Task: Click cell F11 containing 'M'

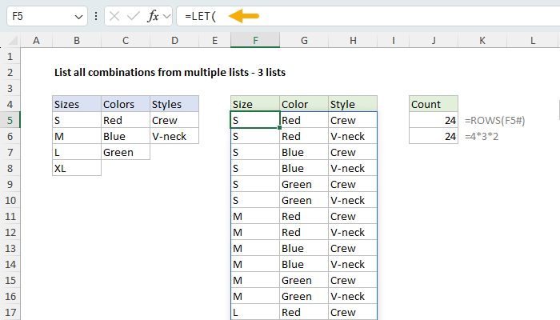Action: click(255, 217)
